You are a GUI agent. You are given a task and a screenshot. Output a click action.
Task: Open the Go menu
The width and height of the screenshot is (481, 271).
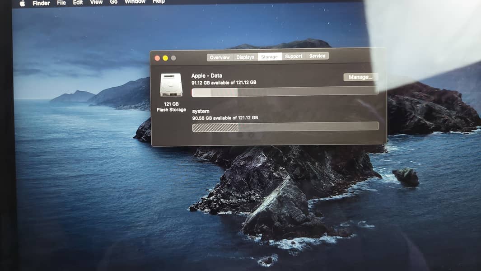[x=113, y=2]
